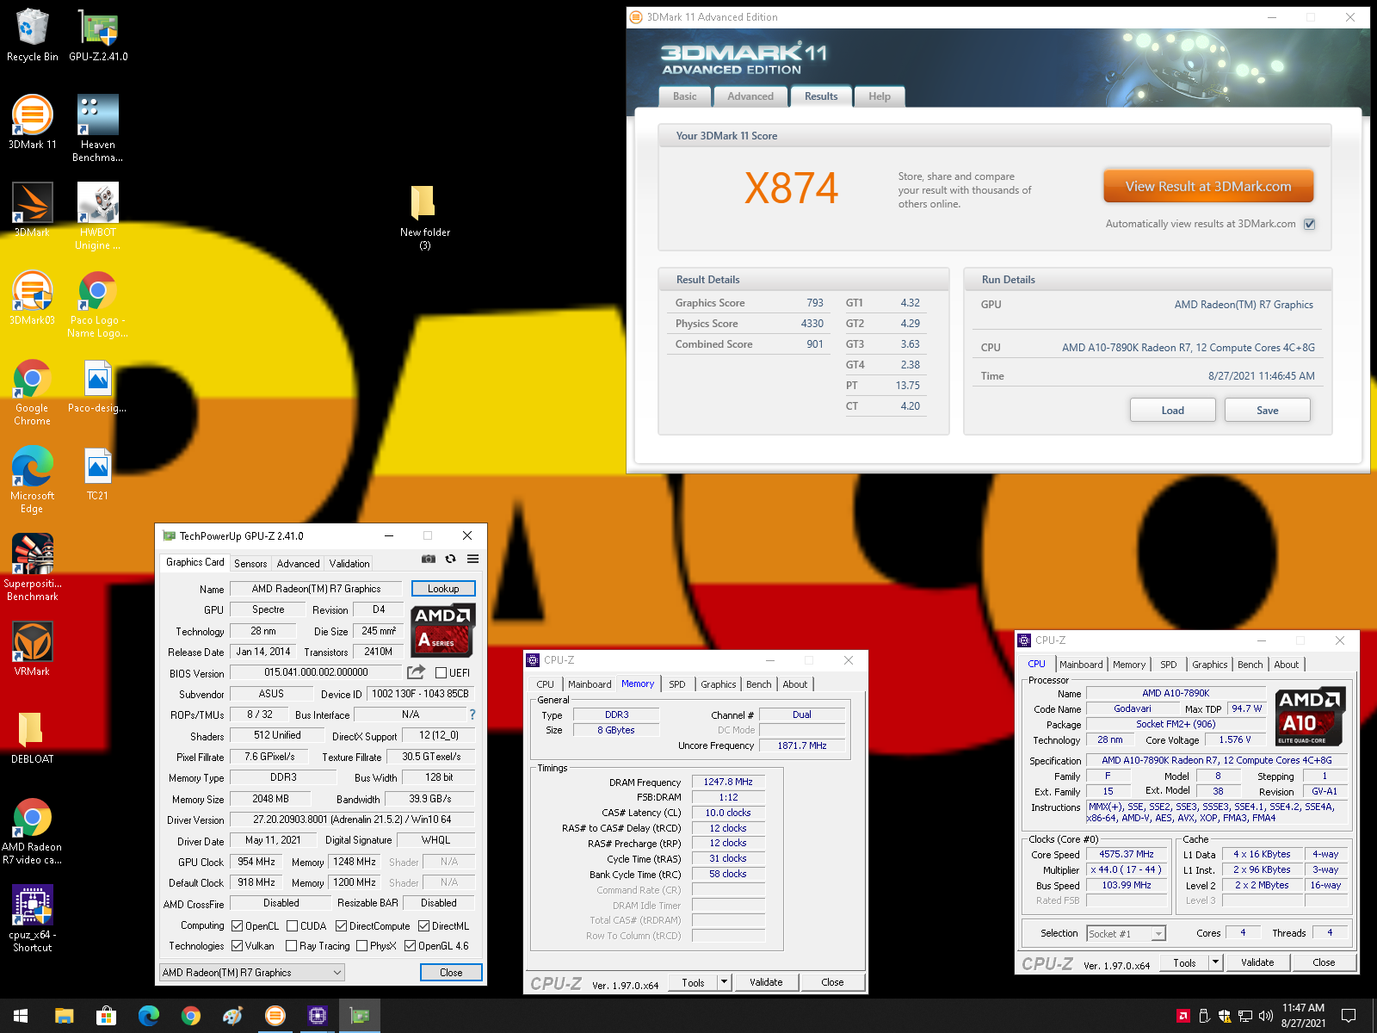Open the Help tab in 3DMark 11
The width and height of the screenshot is (1377, 1033).
click(x=880, y=96)
